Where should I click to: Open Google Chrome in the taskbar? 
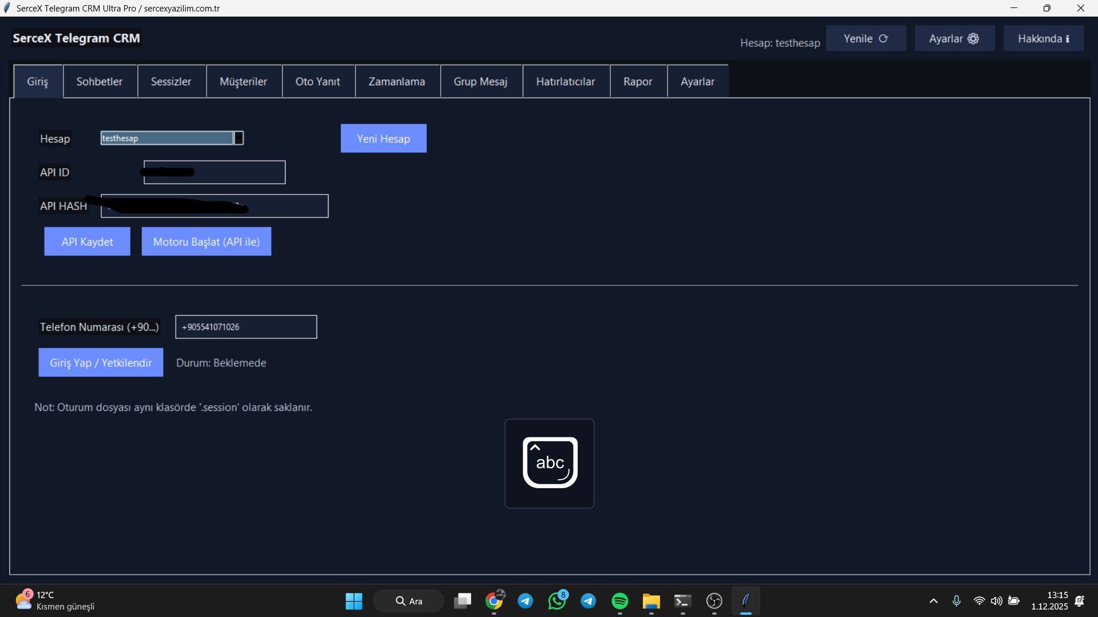click(494, 601)
